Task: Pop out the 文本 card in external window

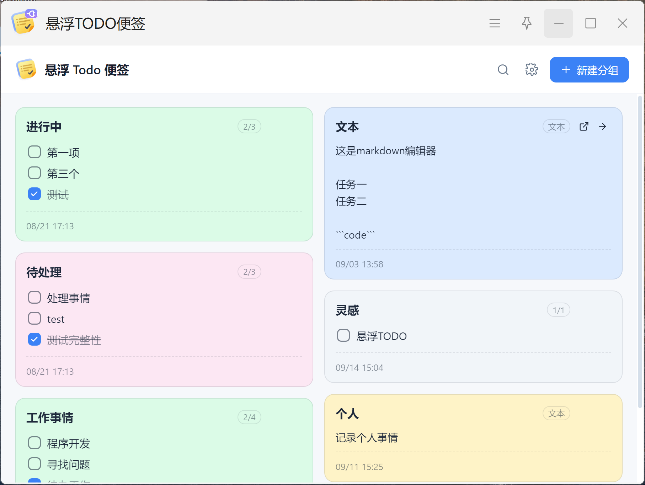Action: click(x=584, y=127)
